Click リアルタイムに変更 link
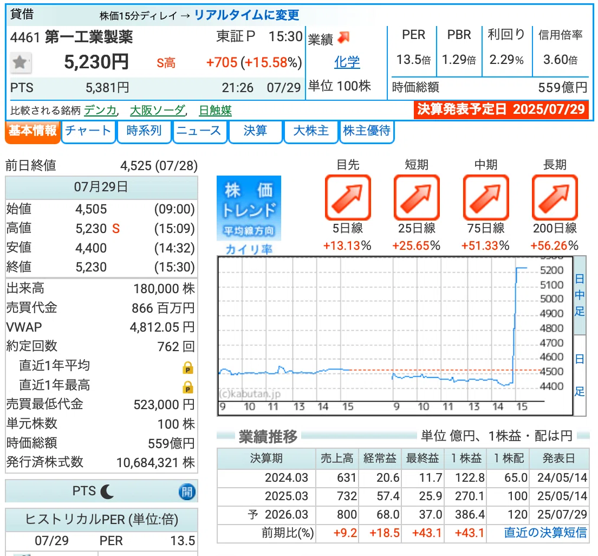The image size is (598, 556). click(x=247, y=15)
